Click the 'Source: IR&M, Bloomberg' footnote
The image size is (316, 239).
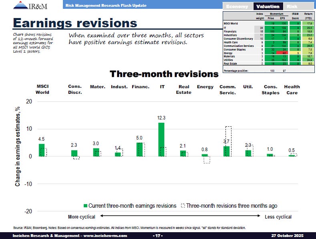pos(129,228)
